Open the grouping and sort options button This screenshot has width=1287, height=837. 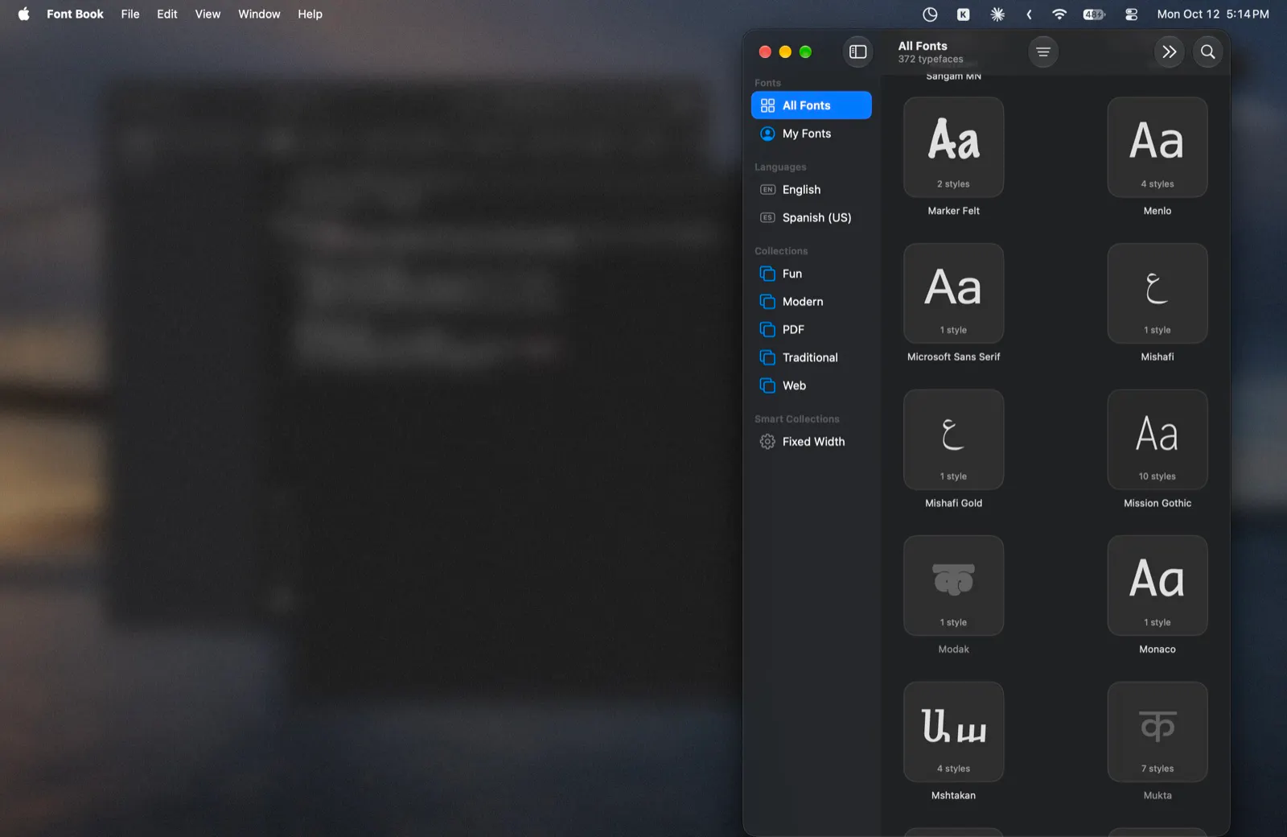click(1043, 52)
